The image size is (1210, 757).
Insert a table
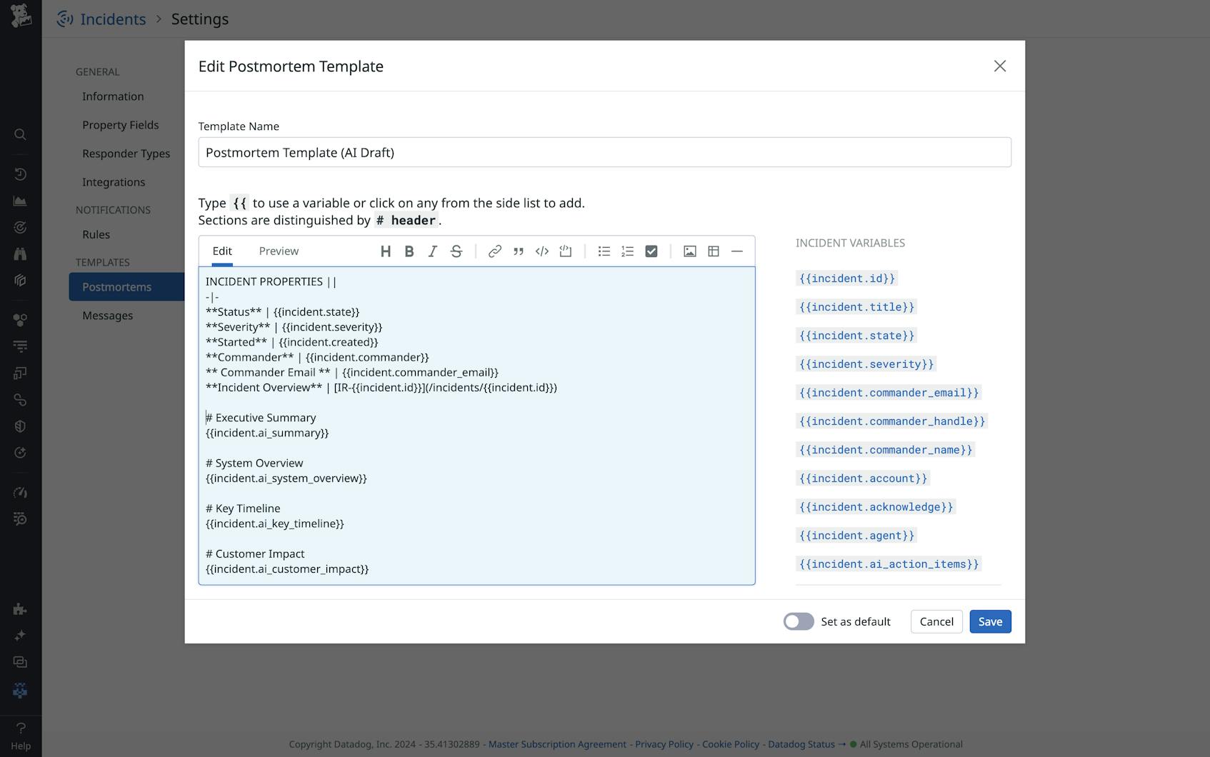tap(713, 251)
